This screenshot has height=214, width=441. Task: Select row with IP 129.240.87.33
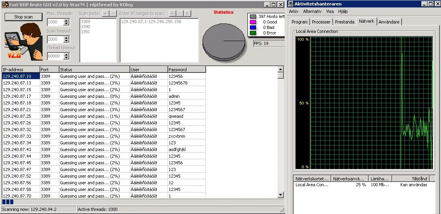104,136
